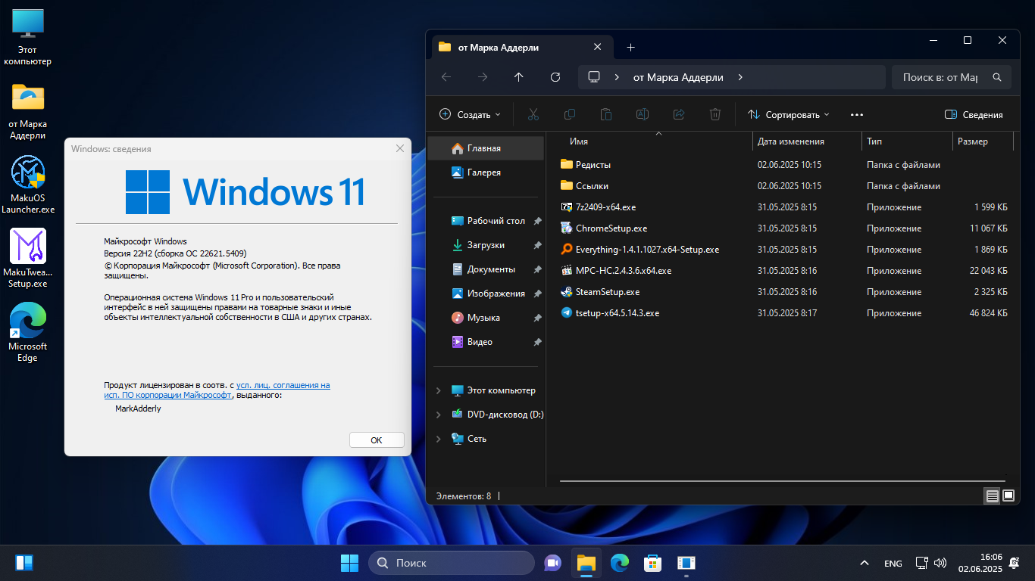Go back with Explorer back arrow
Screen dimensions: 1035x581
click(x=446, y=77)
